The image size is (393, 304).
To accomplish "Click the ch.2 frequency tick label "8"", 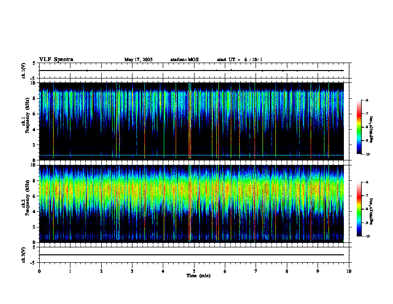I will [x=35, y=181].
